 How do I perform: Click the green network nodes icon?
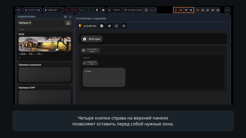[91, 10]
